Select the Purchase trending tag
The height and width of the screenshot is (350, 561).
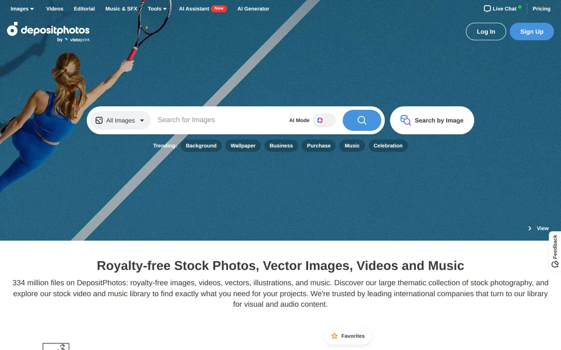[x=319, y=146]
